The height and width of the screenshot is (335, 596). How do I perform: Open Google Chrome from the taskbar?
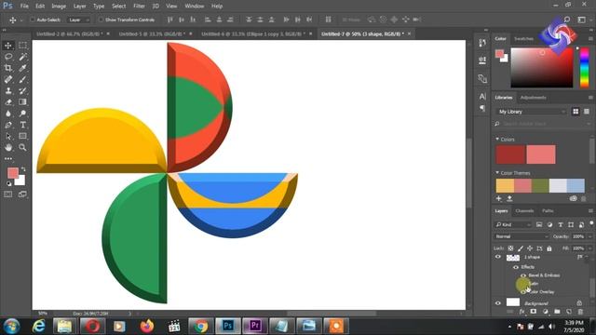[201, 326]
